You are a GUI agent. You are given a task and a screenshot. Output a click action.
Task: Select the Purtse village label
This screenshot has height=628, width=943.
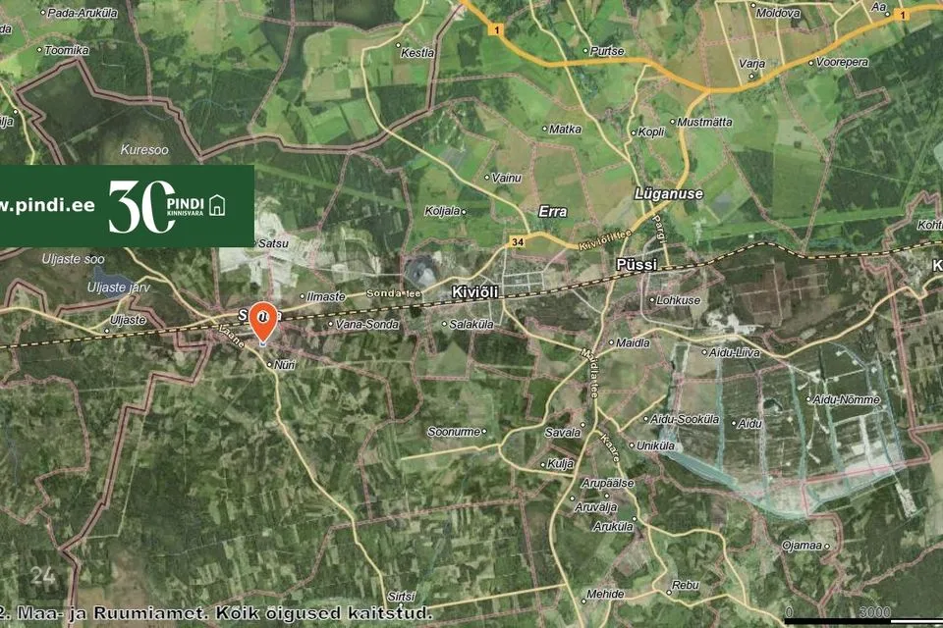[607, 51]
